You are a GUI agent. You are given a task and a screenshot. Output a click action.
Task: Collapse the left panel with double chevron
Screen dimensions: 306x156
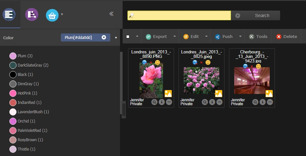click(x=111, y=14)
